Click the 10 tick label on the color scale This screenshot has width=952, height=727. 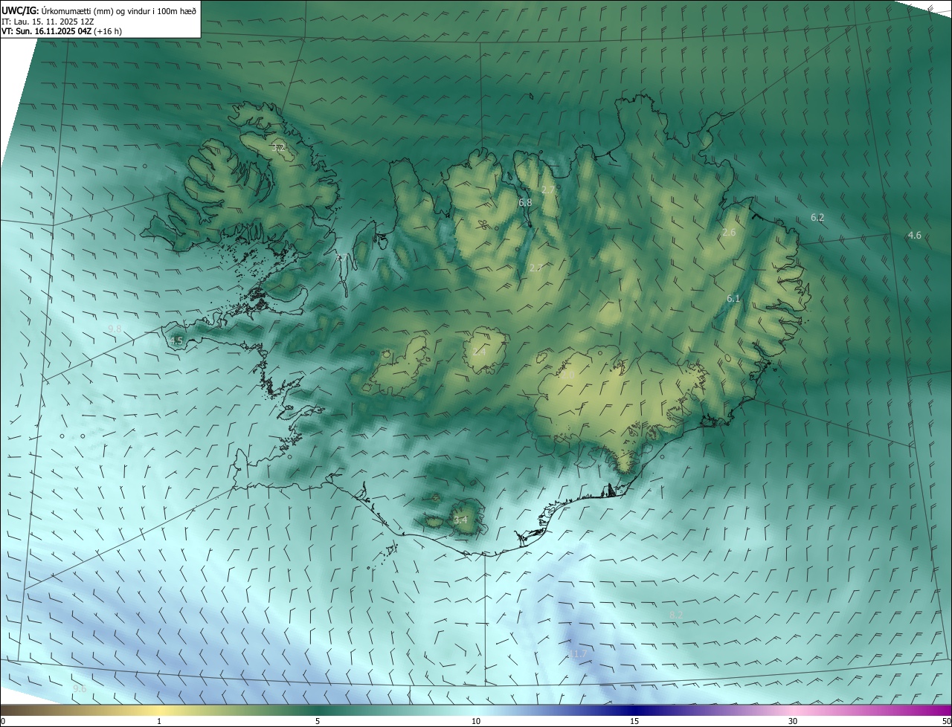[476, 721]
